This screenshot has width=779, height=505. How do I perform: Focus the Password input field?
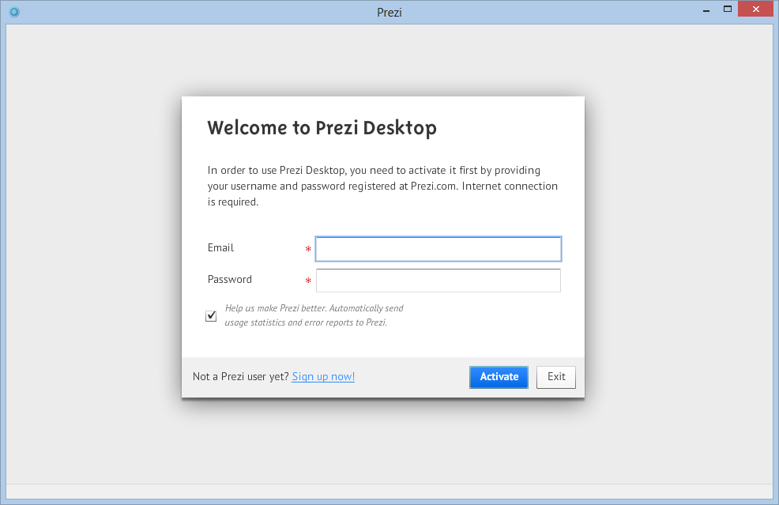pos(438,281)
